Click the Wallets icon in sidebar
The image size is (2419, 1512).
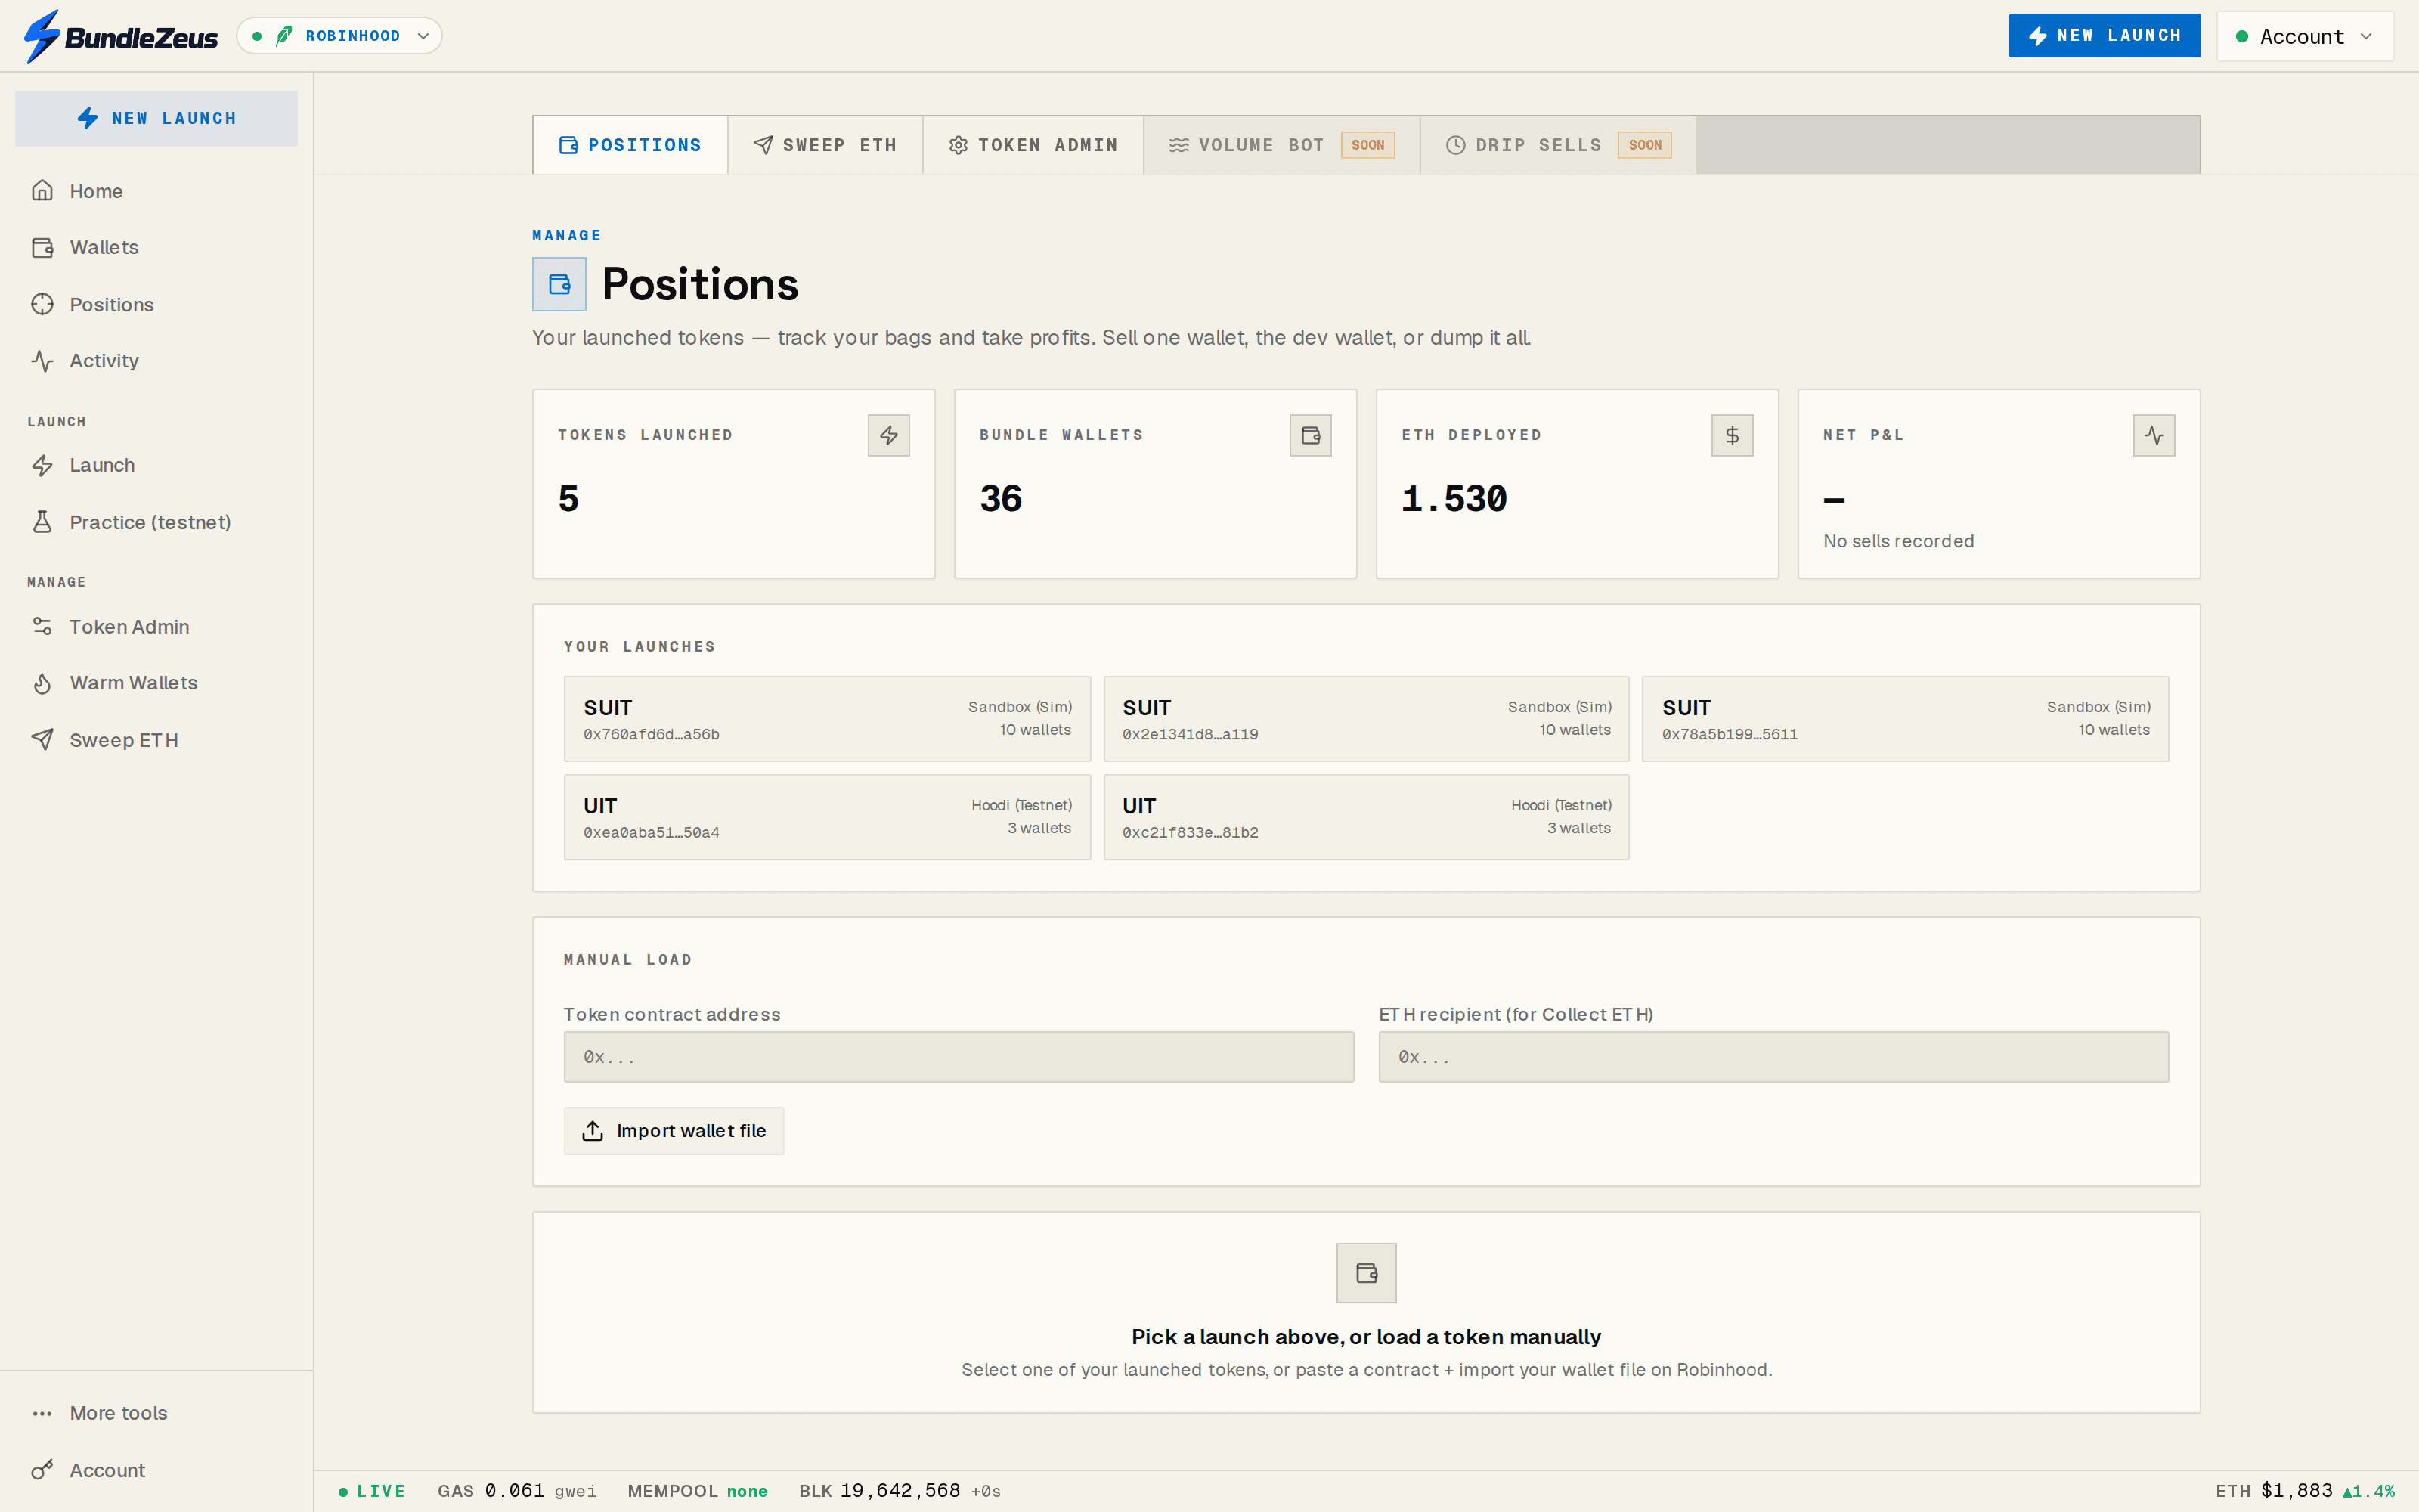point(42,247)
